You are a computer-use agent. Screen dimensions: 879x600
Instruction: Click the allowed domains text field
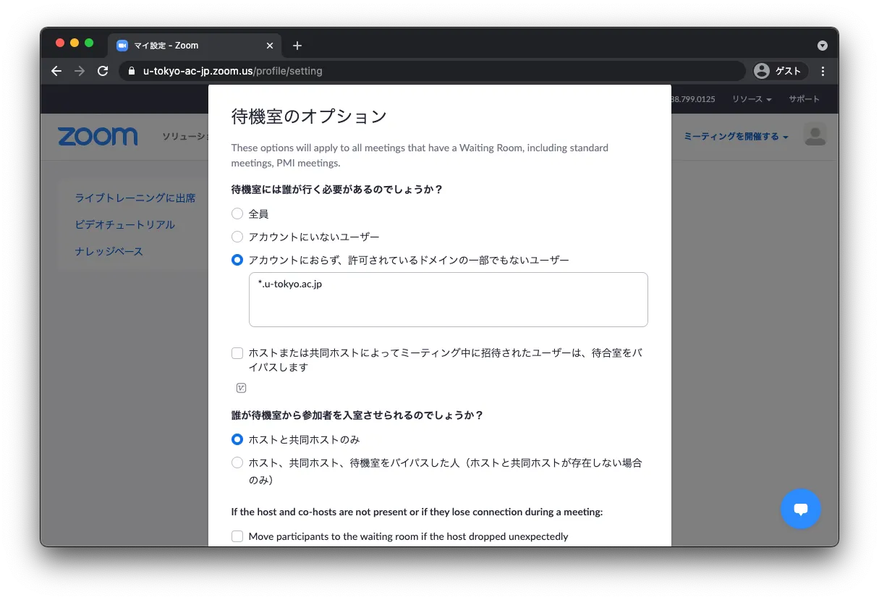pyautogui.click(x=448, y=300)
